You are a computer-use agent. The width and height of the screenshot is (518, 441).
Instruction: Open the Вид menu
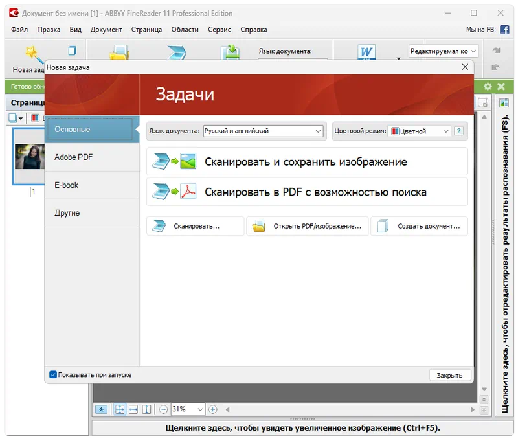75,29
